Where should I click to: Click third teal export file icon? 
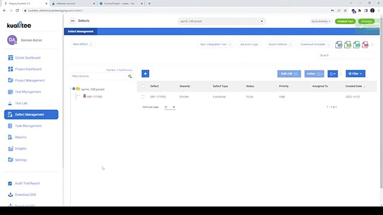[356, 44]
